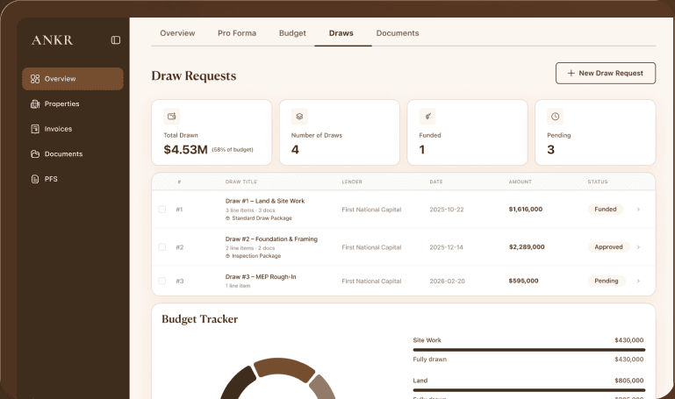675x399 pixels.
Task: Click the Site Work progress bar
Action: (x=529, y=350)
